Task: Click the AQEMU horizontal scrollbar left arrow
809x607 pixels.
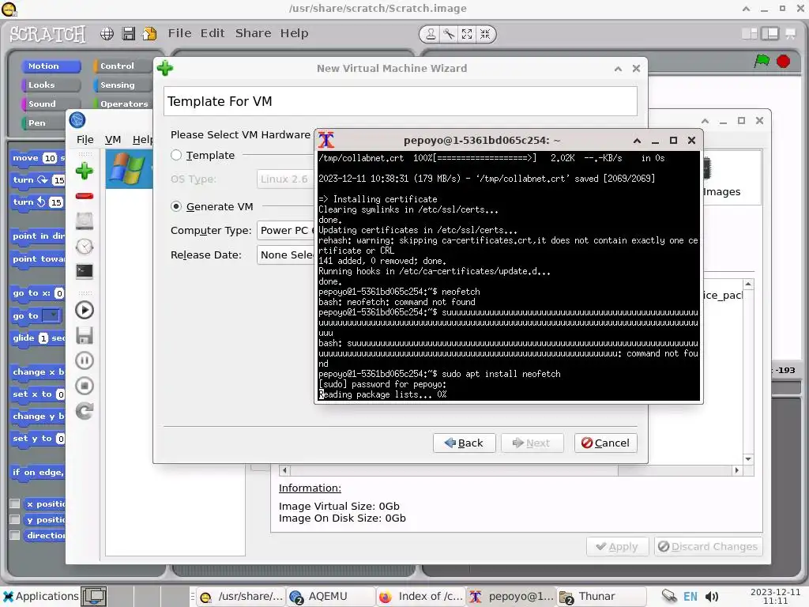Action: tap(284, 470)
